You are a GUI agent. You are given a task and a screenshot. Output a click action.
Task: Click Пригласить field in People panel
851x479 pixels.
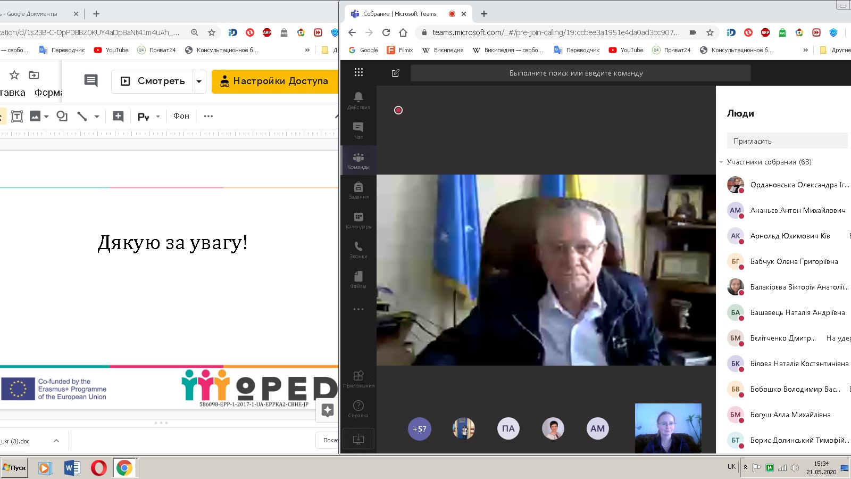(x=786, y=141)
